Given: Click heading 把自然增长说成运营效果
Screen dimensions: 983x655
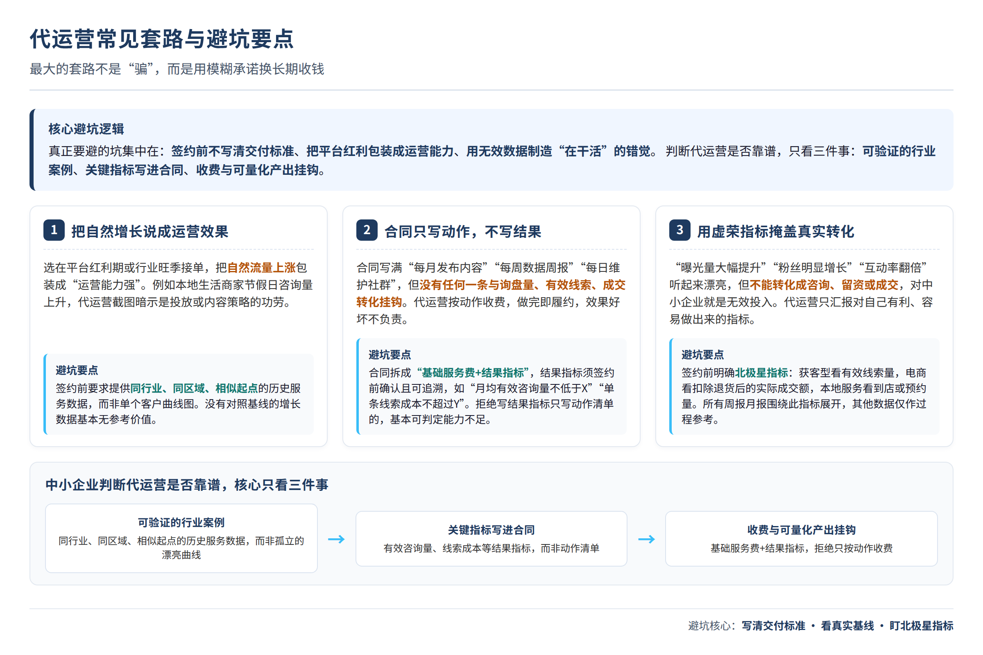Looking at the screenshot, I should coord(150,231).
